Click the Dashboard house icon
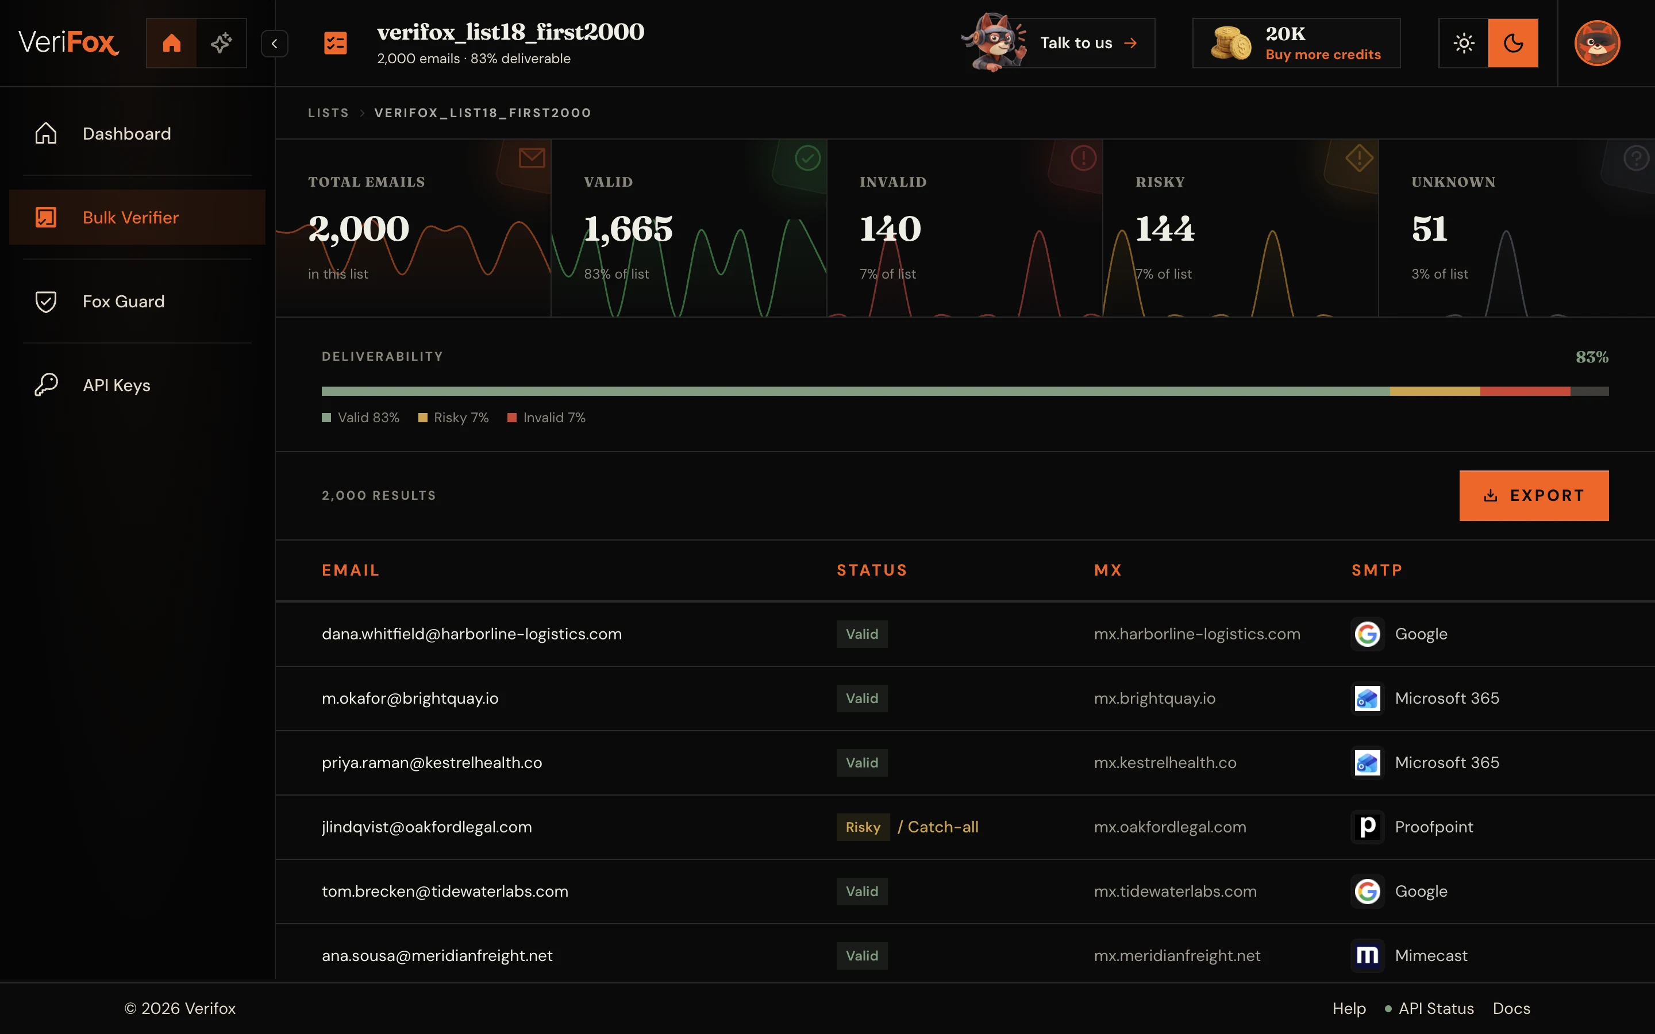Viewport: 1655px width, 1034px height. (46, 133)
